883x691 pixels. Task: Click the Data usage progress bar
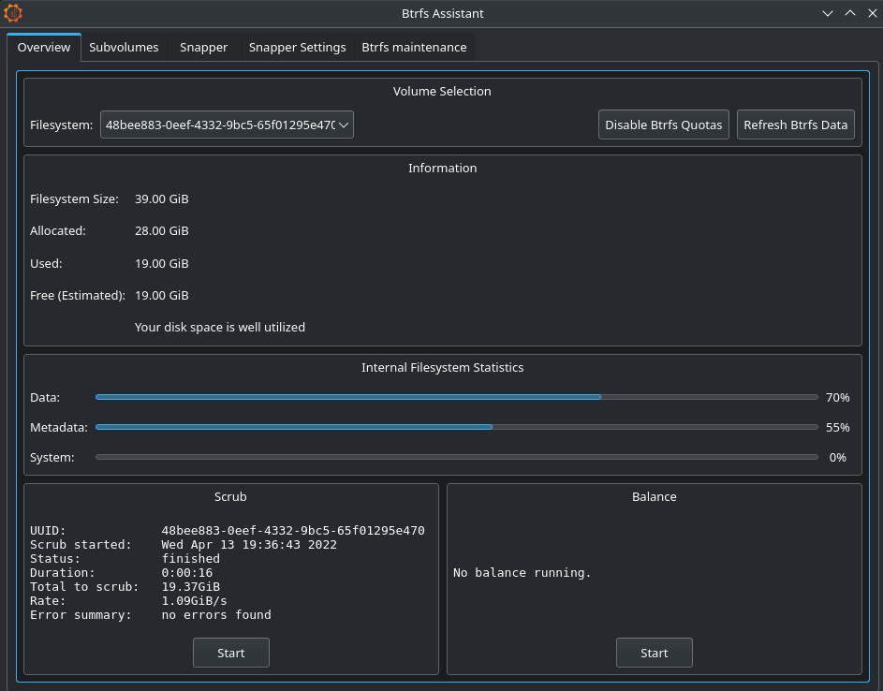coord(456,397)
